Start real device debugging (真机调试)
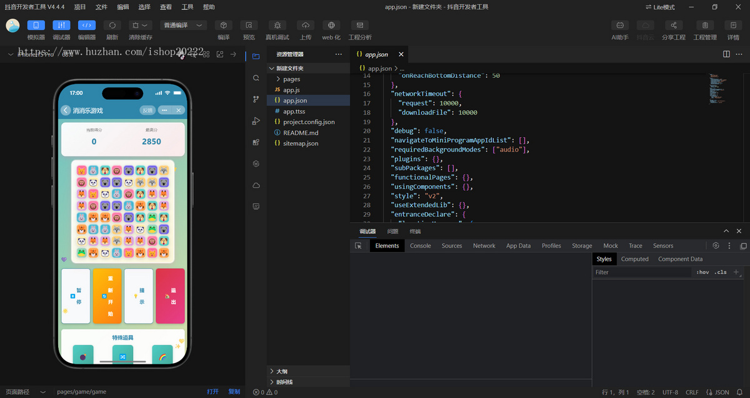Screen dimensions: 750x398 tap(278, 26)
